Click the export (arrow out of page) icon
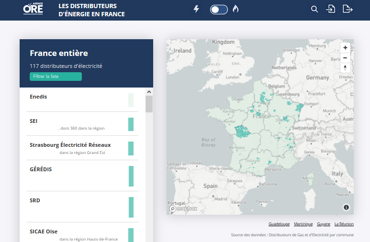This screenshot has width=370, height=242. point(348,9)
